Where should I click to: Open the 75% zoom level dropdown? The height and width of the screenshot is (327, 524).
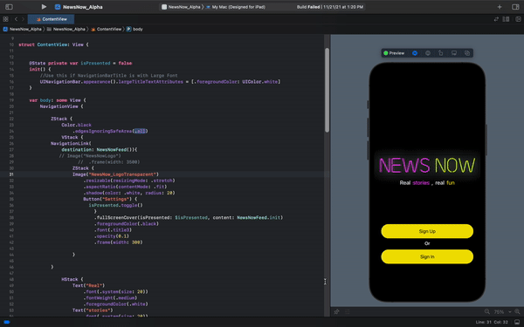(502, 311)
